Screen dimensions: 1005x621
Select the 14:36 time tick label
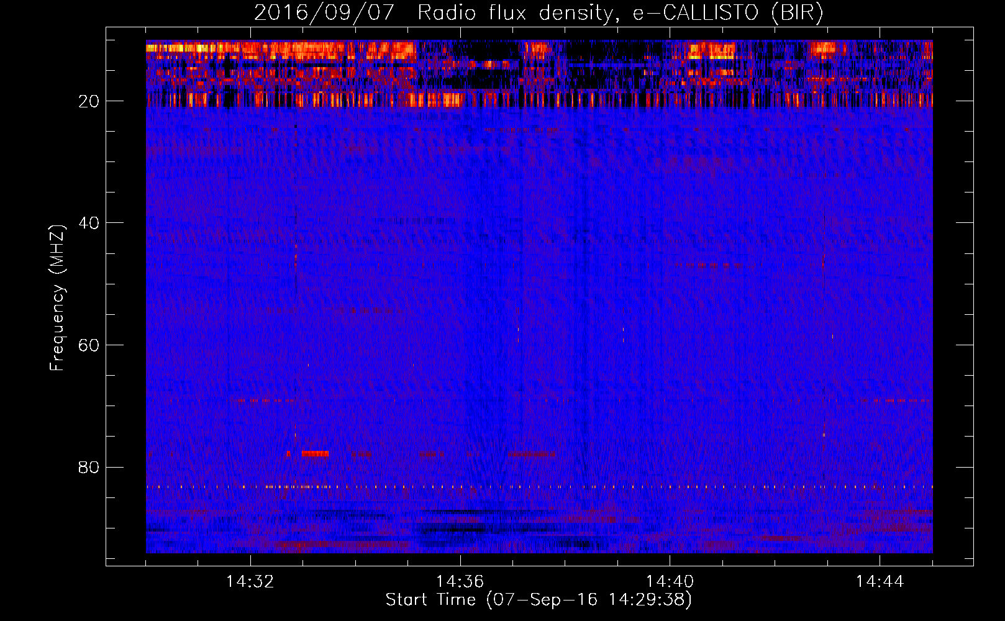pyautogui.click(x=460, y=582)
